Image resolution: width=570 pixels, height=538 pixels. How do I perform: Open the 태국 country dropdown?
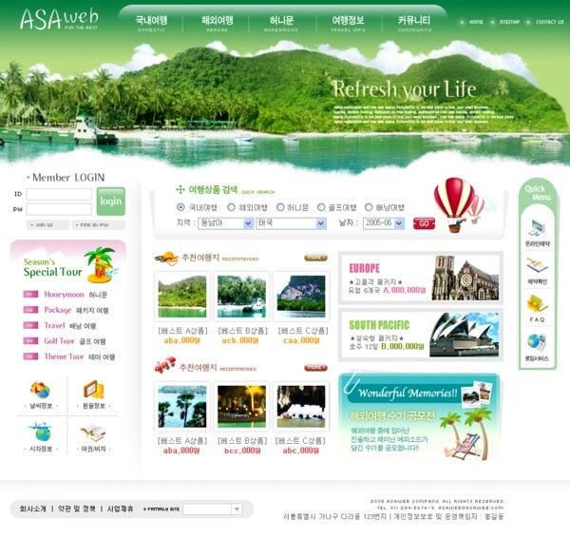click(x=292, y=223)
